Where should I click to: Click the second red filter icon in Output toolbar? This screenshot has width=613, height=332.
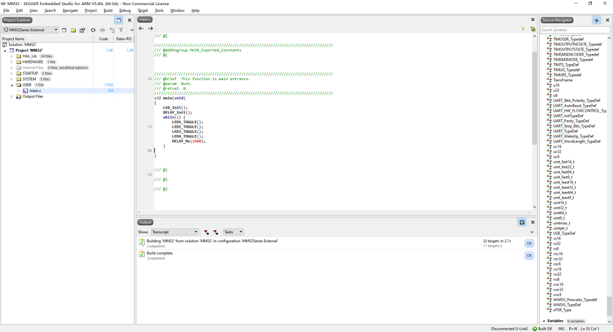[216, 232]
